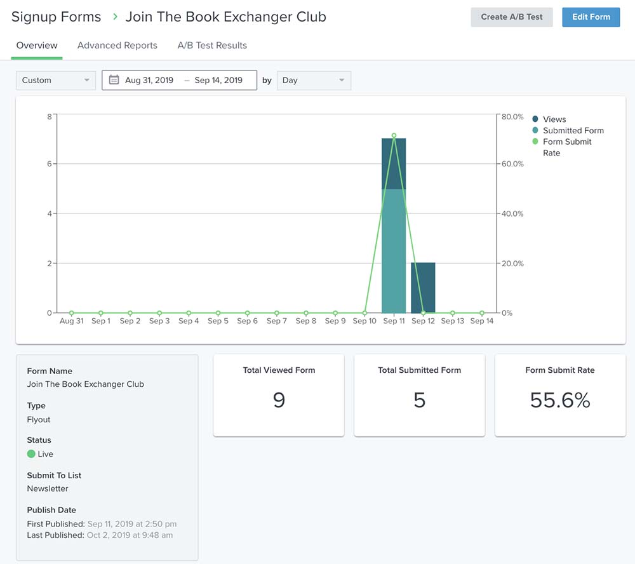Click the Edit Form button
Viewport: 635px width, 564px height.
591,17
